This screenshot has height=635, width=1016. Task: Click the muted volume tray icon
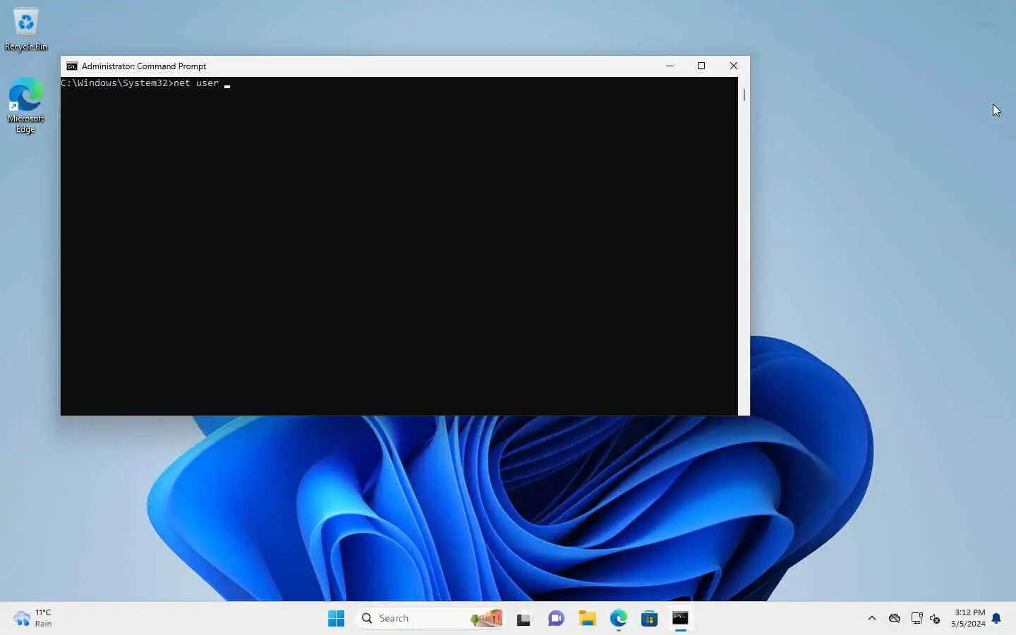[x=935, y=619]
